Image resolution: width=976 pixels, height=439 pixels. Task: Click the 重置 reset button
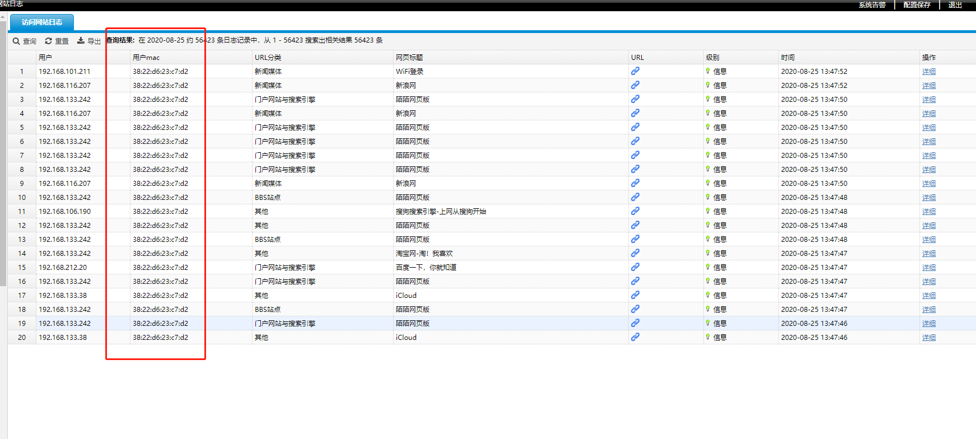click(x=57, y=41)
